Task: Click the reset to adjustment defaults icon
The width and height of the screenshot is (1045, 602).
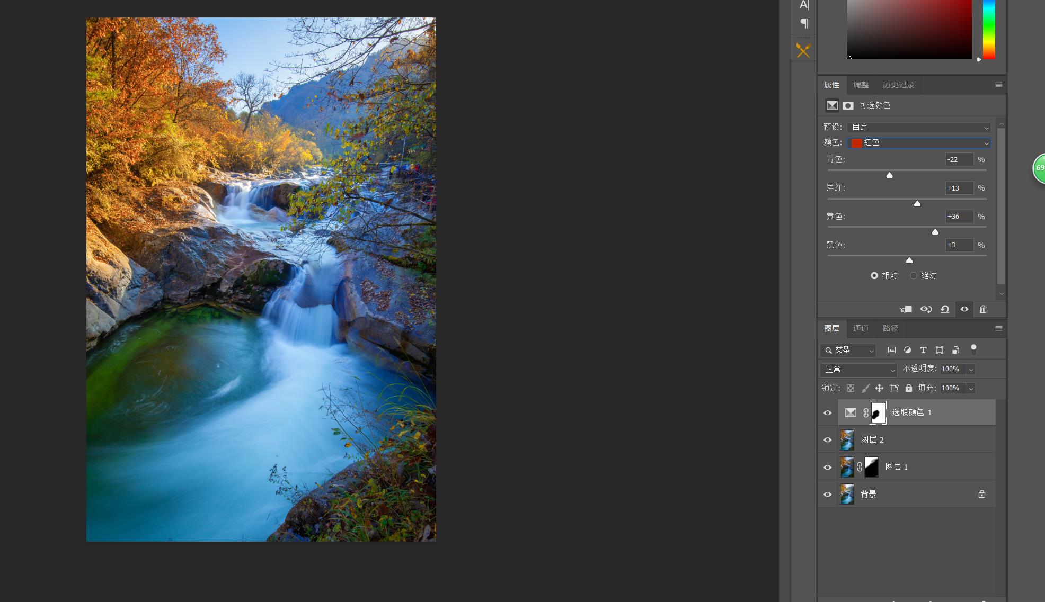Action: pyautogui.click(x=945, y=309)
